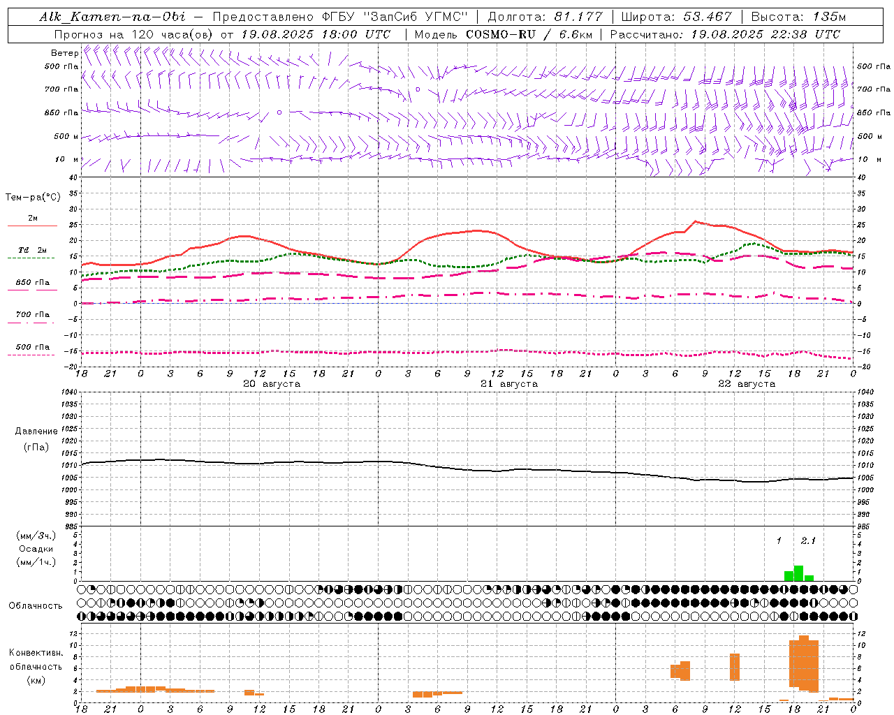Viewport: 894px width, 715px height.
Task: Click the left 10 м wind level label
Action: click(x=67, y=159)
